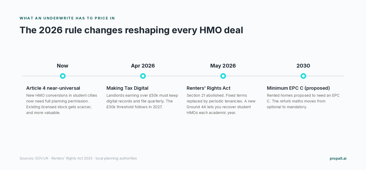This screenshot has height=170, width=366.
Task: Click the 'Making Tax Digital' heading
Action: [127, 88]
